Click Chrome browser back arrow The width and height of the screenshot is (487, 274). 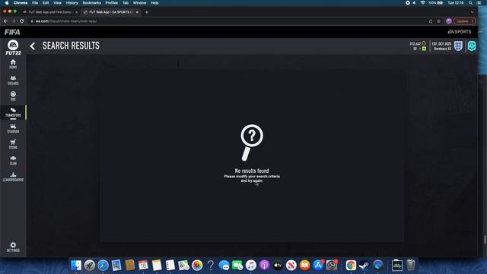tap(5, 21)
